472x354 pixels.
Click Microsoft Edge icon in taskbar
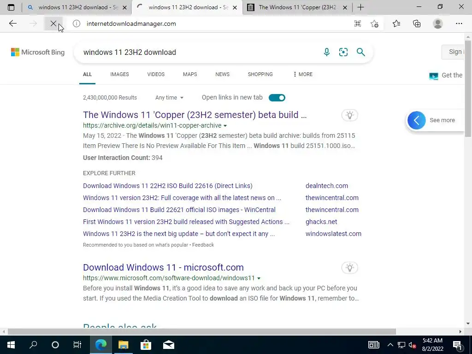[101, 345]
